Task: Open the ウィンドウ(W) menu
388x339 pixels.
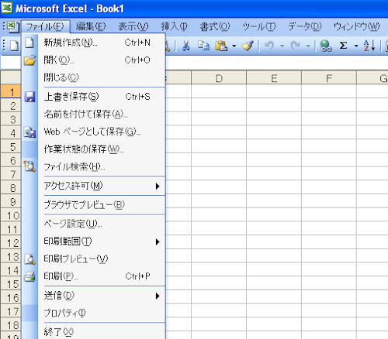Action: click(356, 26)
